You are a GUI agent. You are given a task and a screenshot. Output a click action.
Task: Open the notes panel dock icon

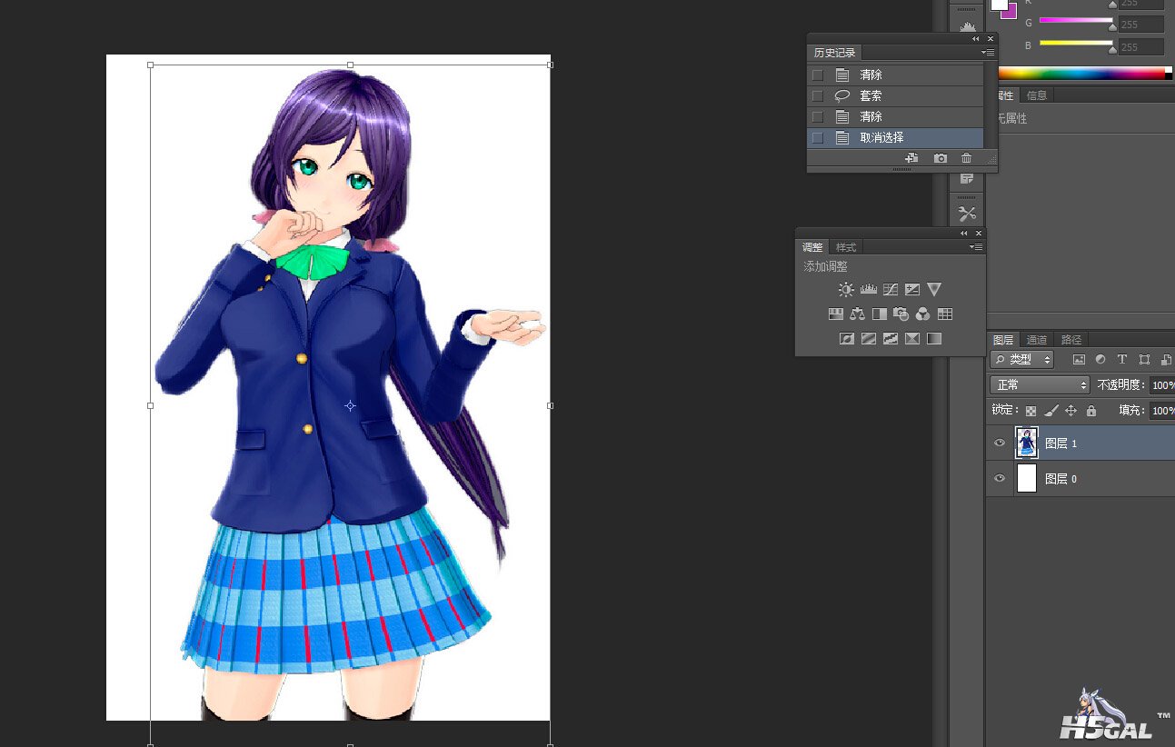pyautogui.click(x=967, y=179)
